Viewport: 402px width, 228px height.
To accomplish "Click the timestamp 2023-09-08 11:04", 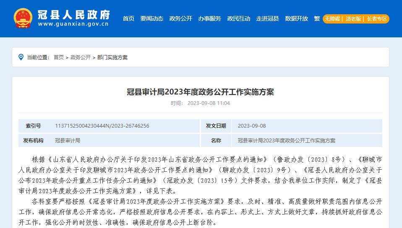I will 209,103.
